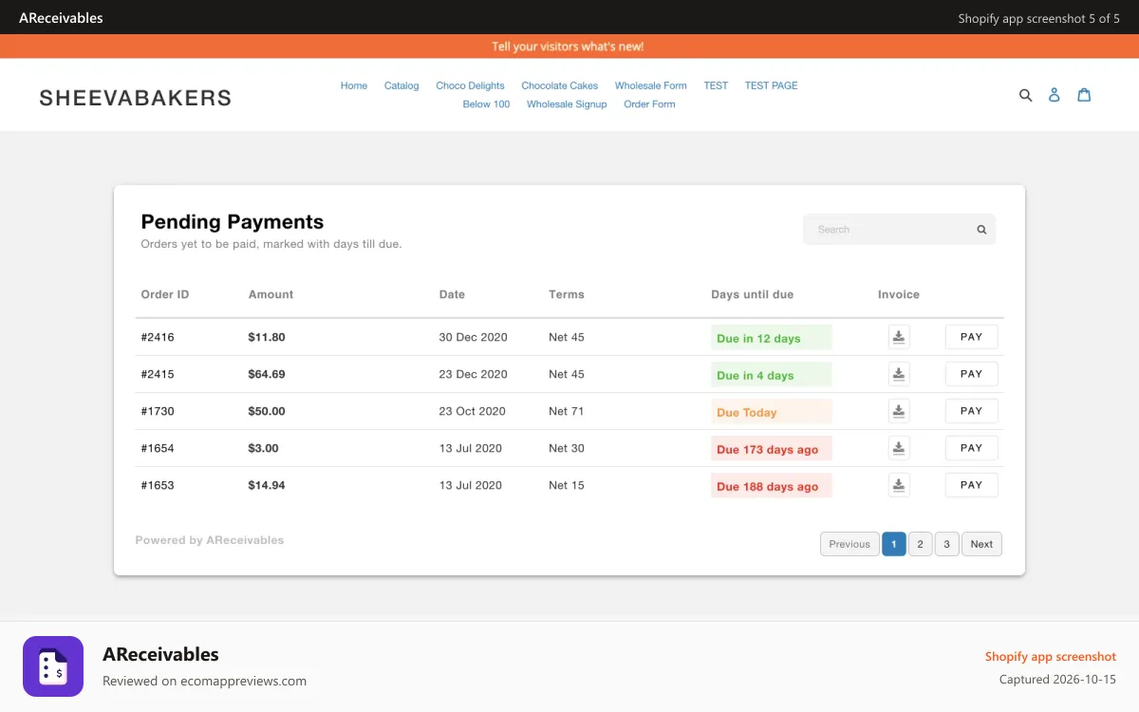
Task: Pay order #1653
Action: coord(971,485)
